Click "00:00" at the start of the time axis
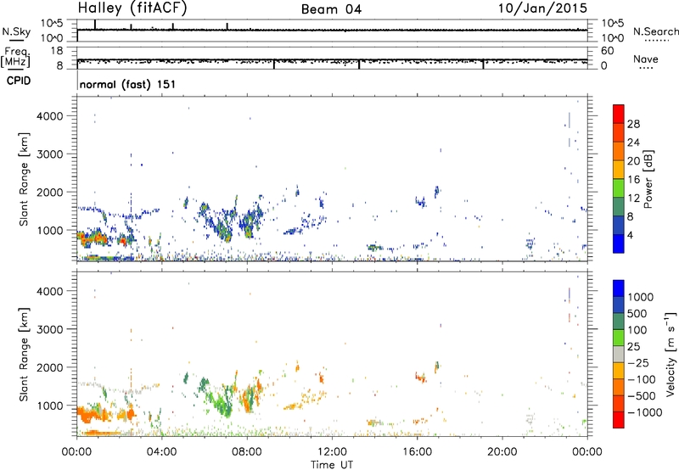Screen dimensions: 679x470 [76, 452]
